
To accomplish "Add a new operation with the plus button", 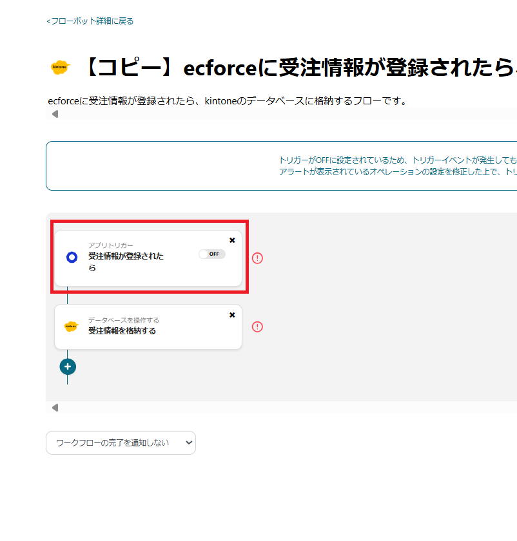I will 68,366.
